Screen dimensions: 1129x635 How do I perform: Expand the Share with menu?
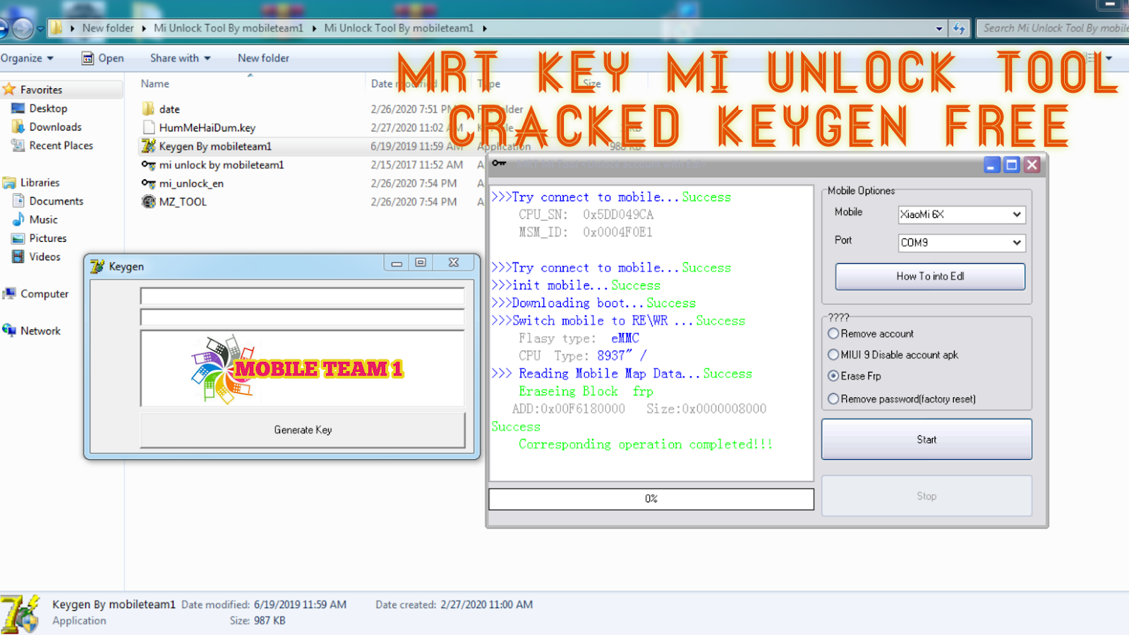180,58
